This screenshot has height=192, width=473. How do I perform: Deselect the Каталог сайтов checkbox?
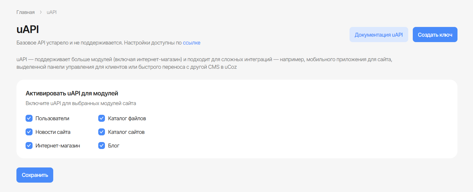pyautogui.click(x=102, y=132)
